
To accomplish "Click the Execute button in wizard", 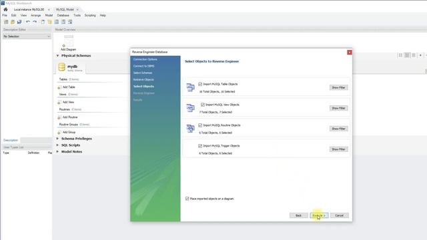I will pos(319,215).
